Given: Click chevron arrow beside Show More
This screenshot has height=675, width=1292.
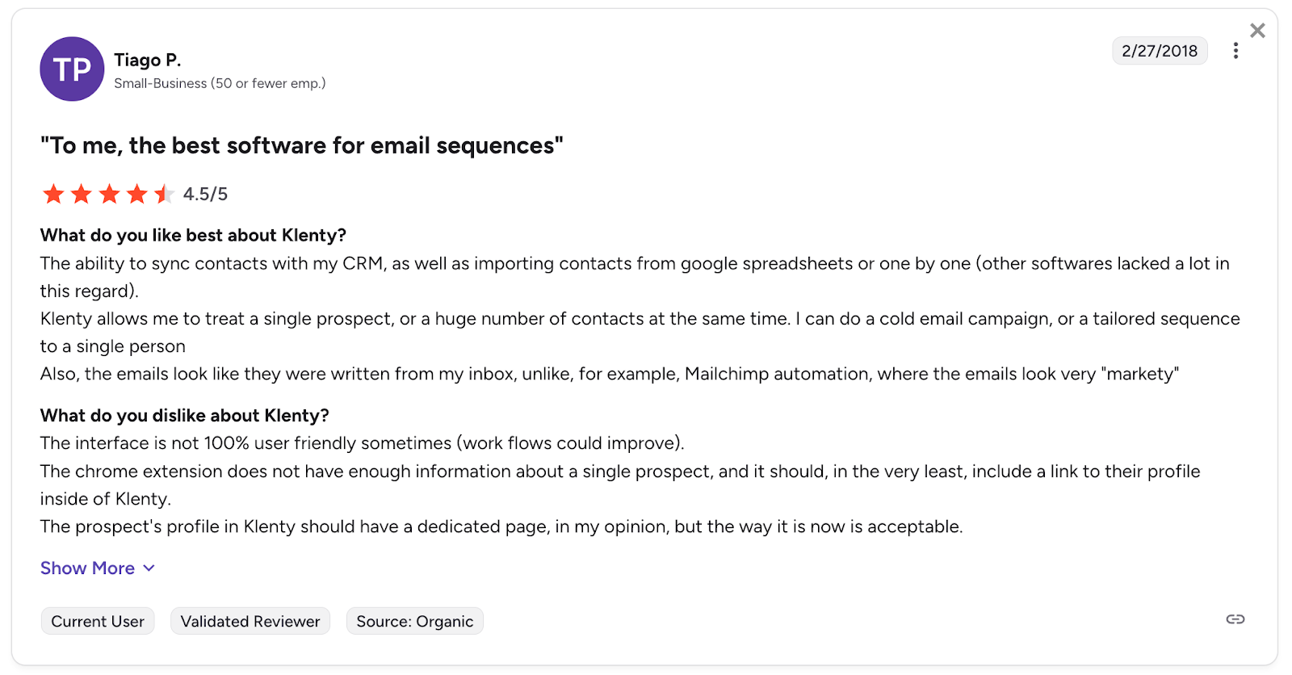Looking at the screenshot, I should click(149, 568).
